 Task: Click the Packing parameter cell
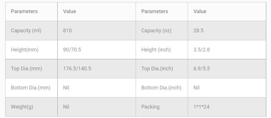pos(150,107)
